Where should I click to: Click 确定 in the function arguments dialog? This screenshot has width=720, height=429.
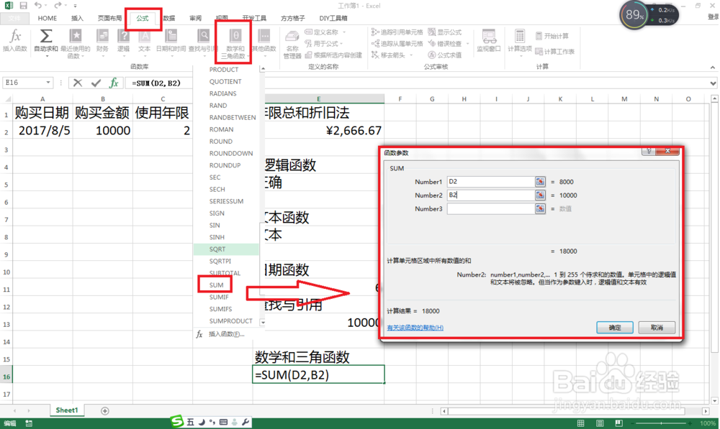click(615, 328)
